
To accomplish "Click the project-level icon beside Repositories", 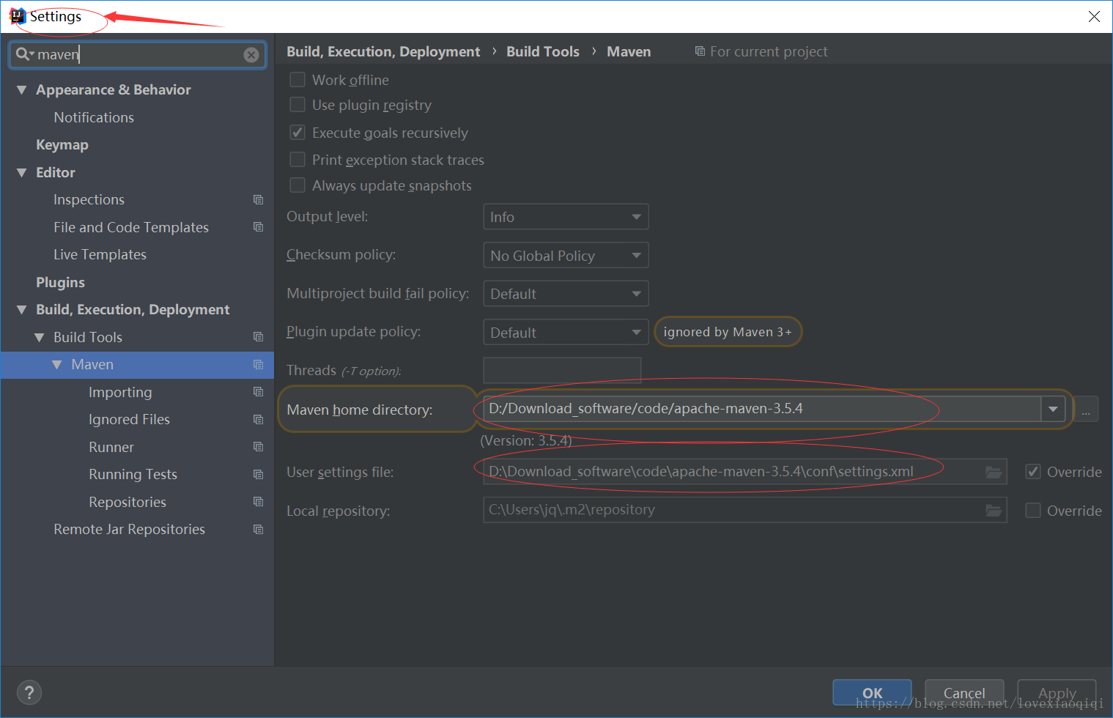I will click(258, 502).
